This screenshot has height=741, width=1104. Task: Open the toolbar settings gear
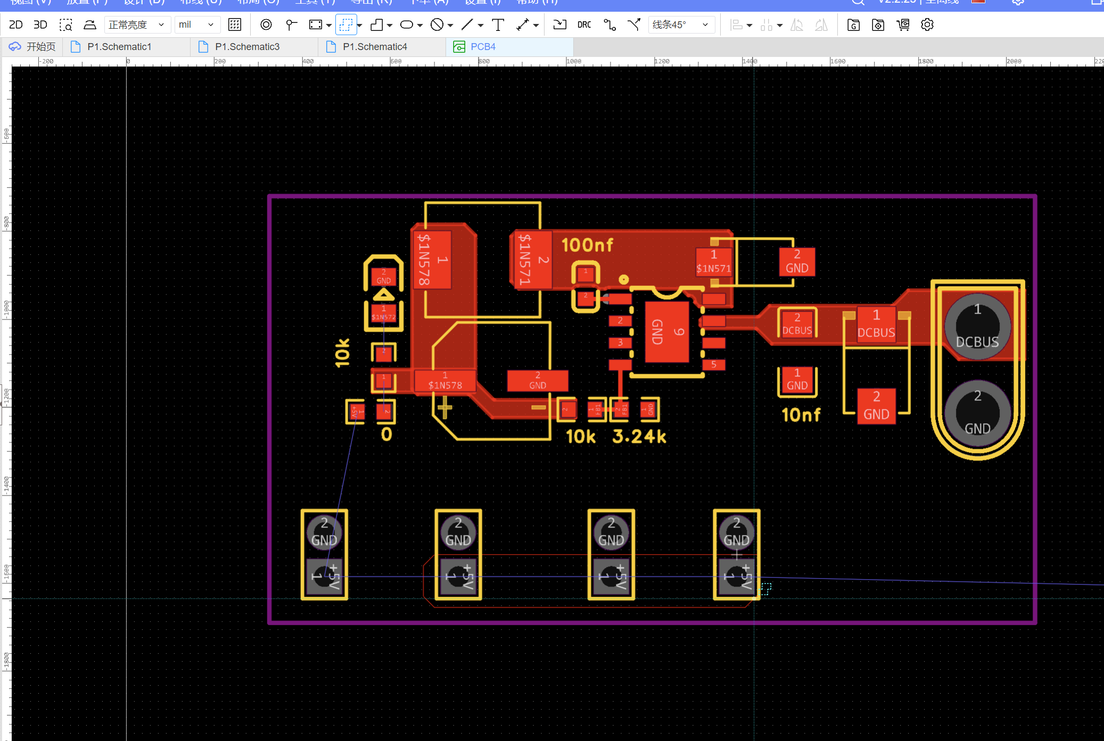[x=927, y=24]
